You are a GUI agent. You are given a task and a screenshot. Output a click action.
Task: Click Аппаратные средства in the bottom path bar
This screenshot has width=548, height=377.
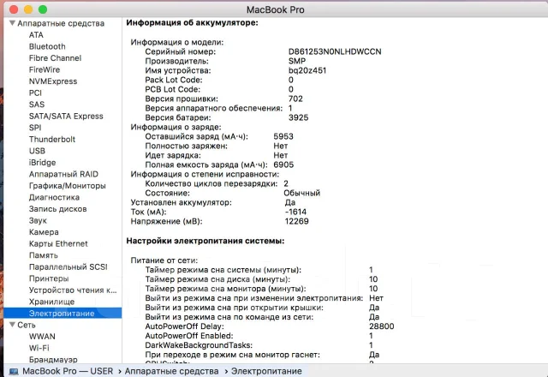tap(171, 371)
